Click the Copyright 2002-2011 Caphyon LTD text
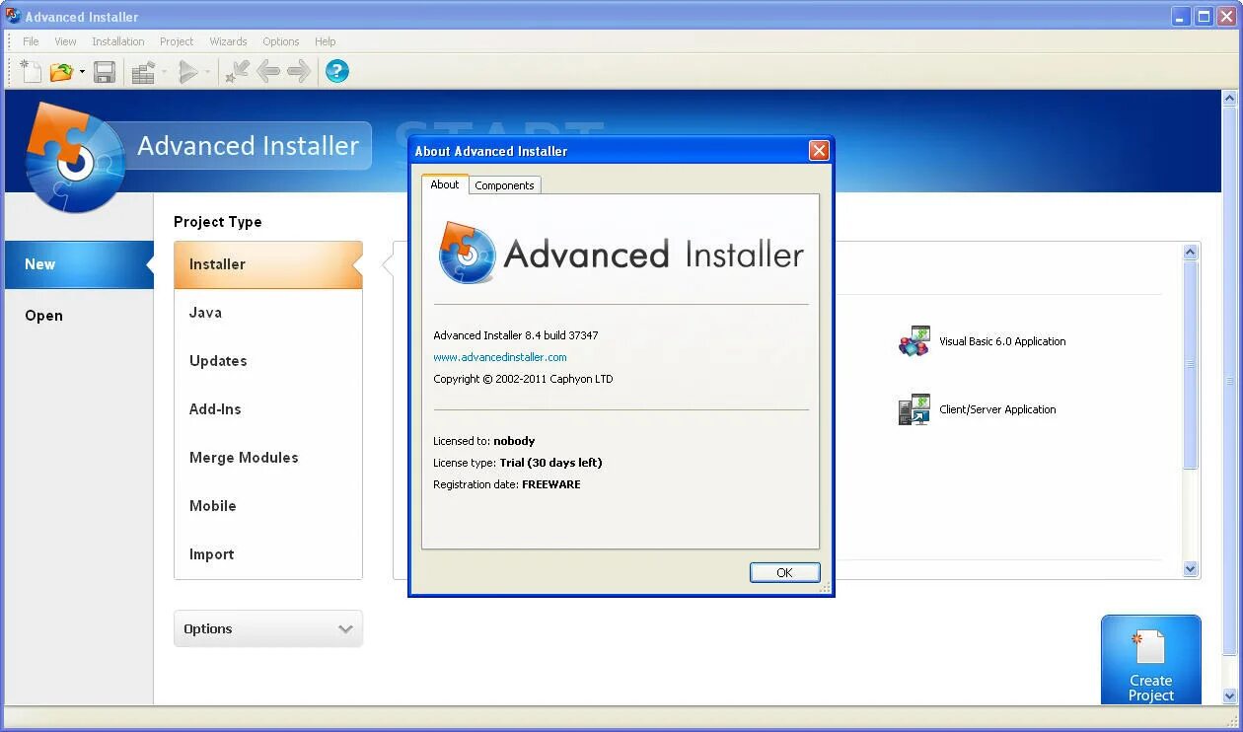 pos(523,379)
